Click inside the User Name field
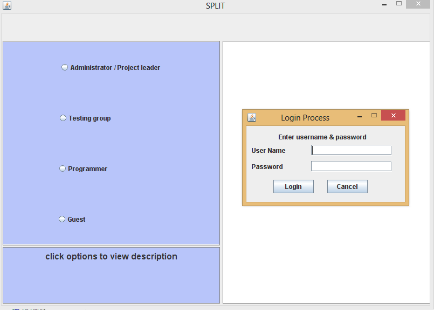434x310 pixels. tap(351, 150)
